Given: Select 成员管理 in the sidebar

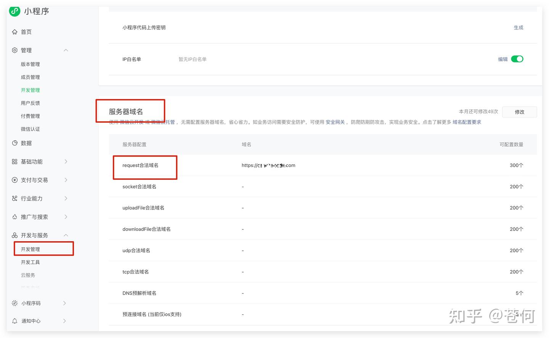Looking at the screenshot, I should coord(30,77).
